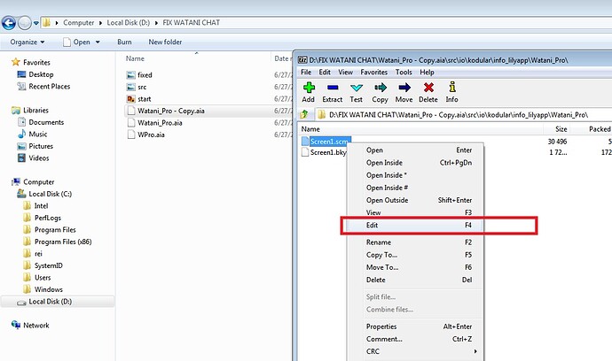Expand the Organize dropdown
Viewport: 612px width, 361px height.
[27, 42]
